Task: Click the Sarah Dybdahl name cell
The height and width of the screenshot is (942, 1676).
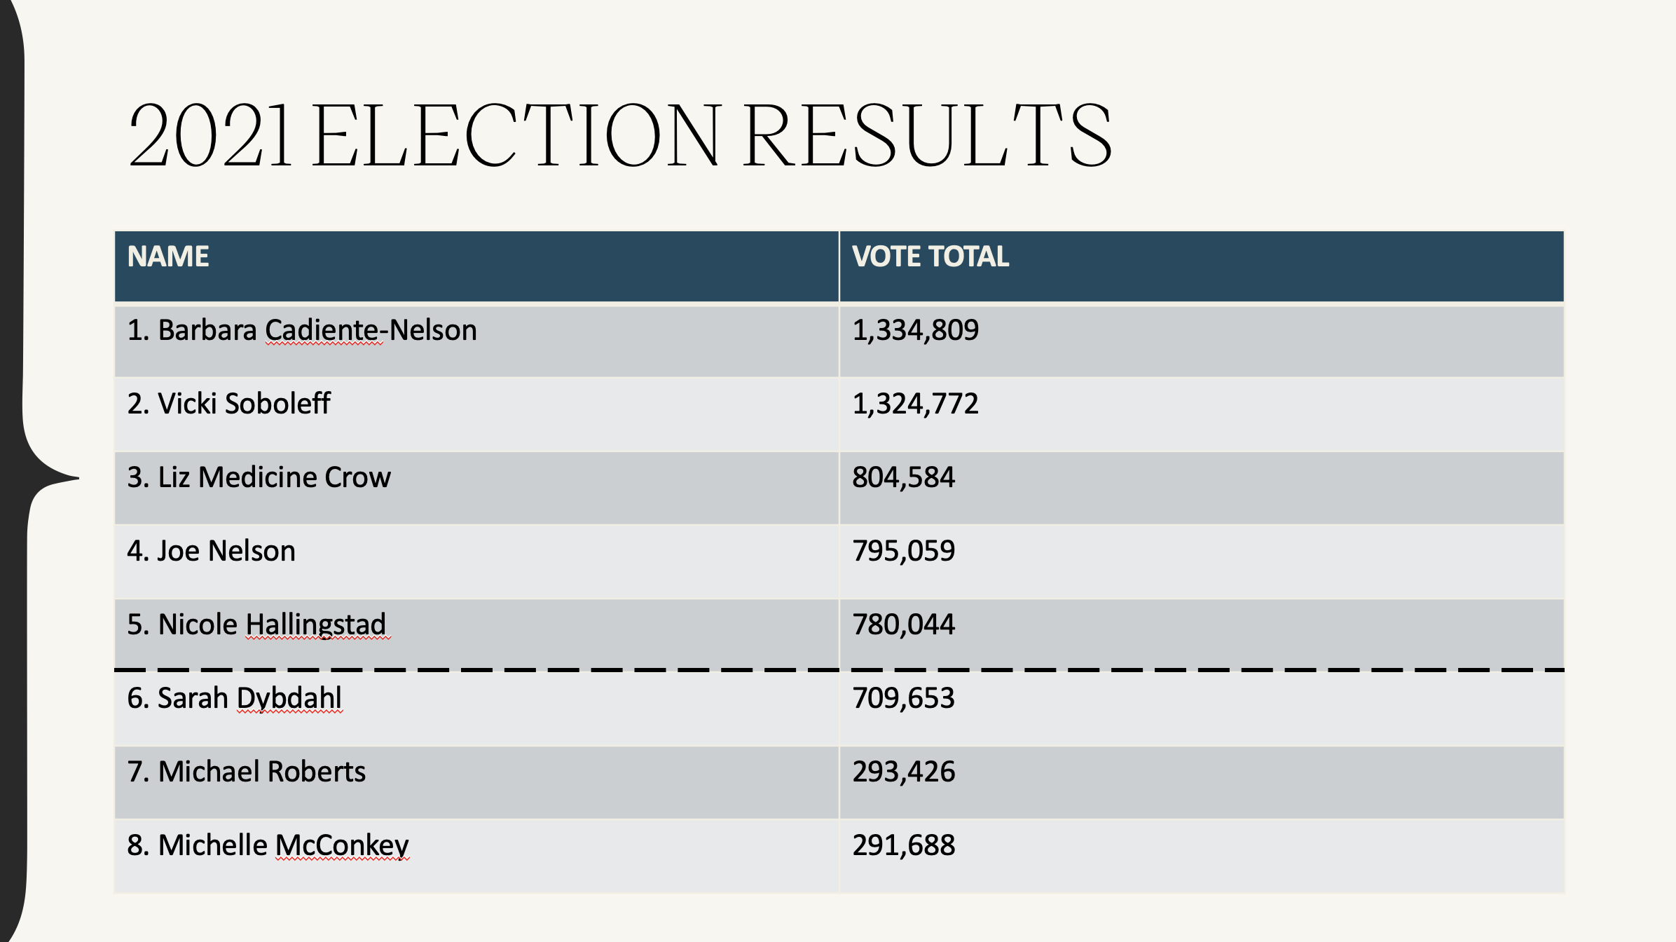Action: pos(234,698)
